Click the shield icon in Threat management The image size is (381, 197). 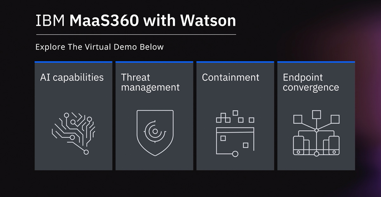(155, 133)
